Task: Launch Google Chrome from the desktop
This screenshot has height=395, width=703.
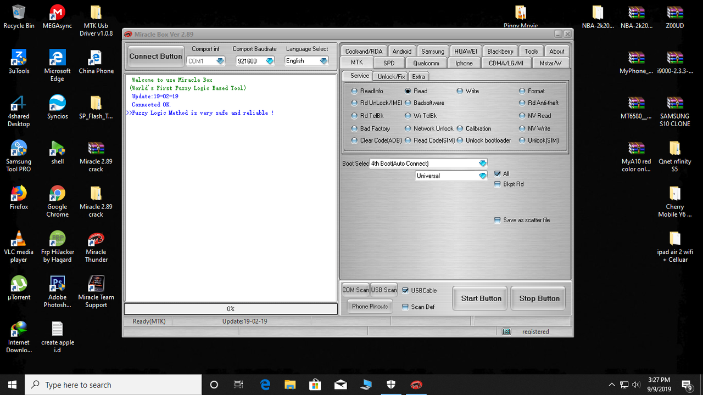Action: tap(57, 202)
